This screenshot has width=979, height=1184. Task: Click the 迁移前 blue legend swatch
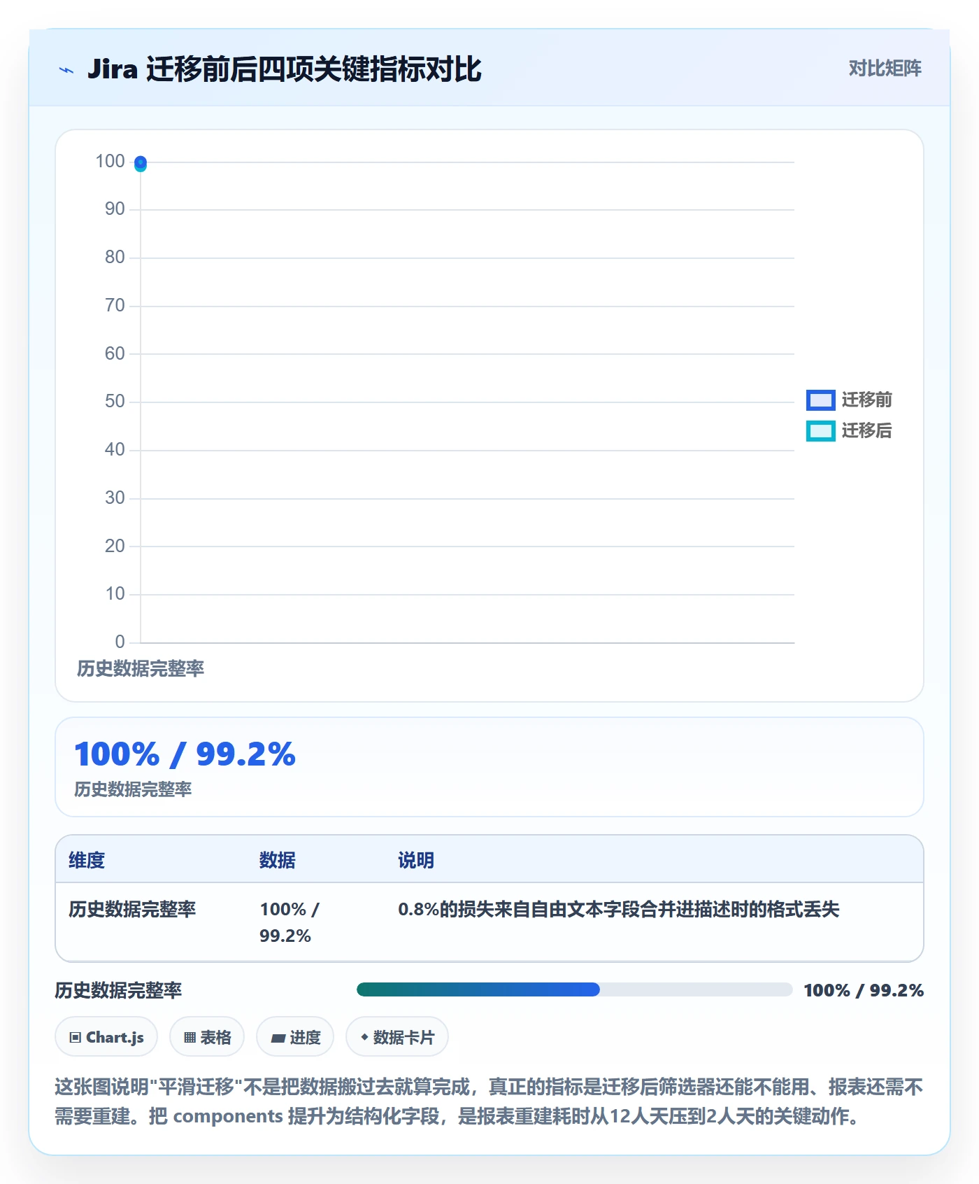click(820, 400)
